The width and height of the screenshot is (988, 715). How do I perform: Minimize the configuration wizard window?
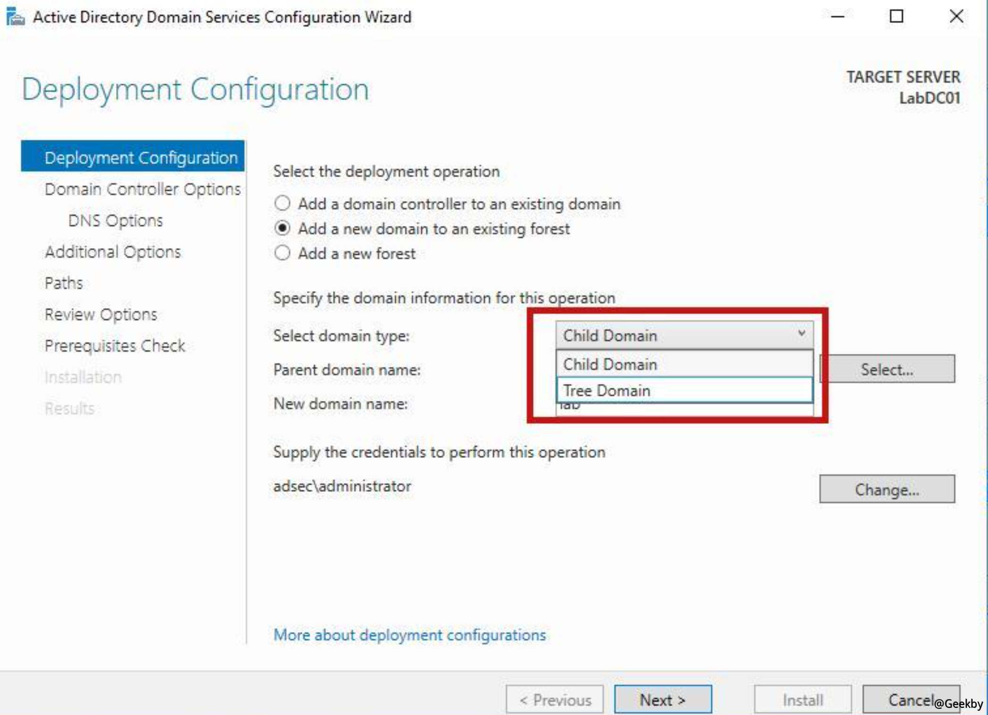[837, 17]
